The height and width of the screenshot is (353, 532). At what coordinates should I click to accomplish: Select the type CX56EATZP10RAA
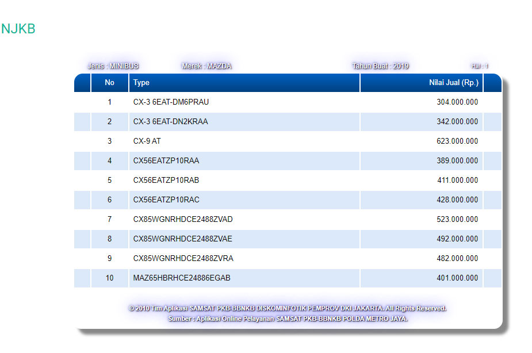point(166,161)
